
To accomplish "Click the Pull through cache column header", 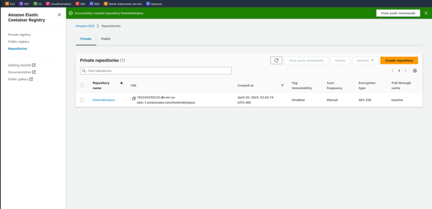I will point(401,85).
